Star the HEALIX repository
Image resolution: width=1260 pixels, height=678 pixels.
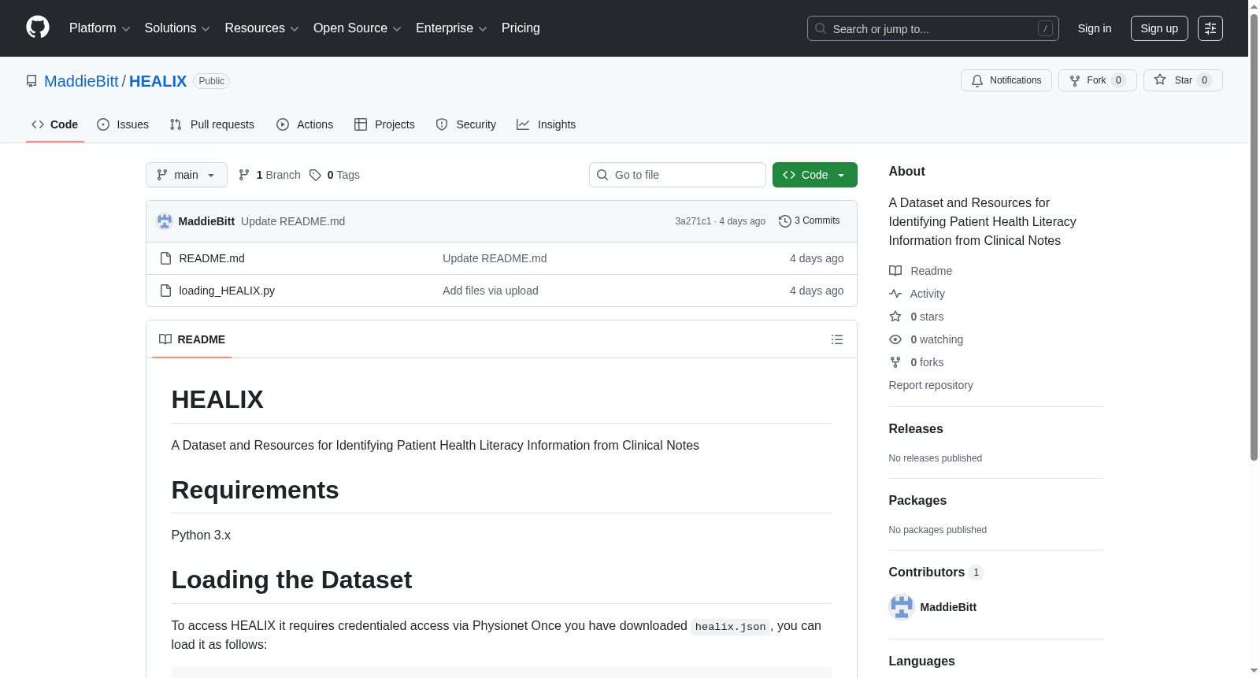point(1182,80)
